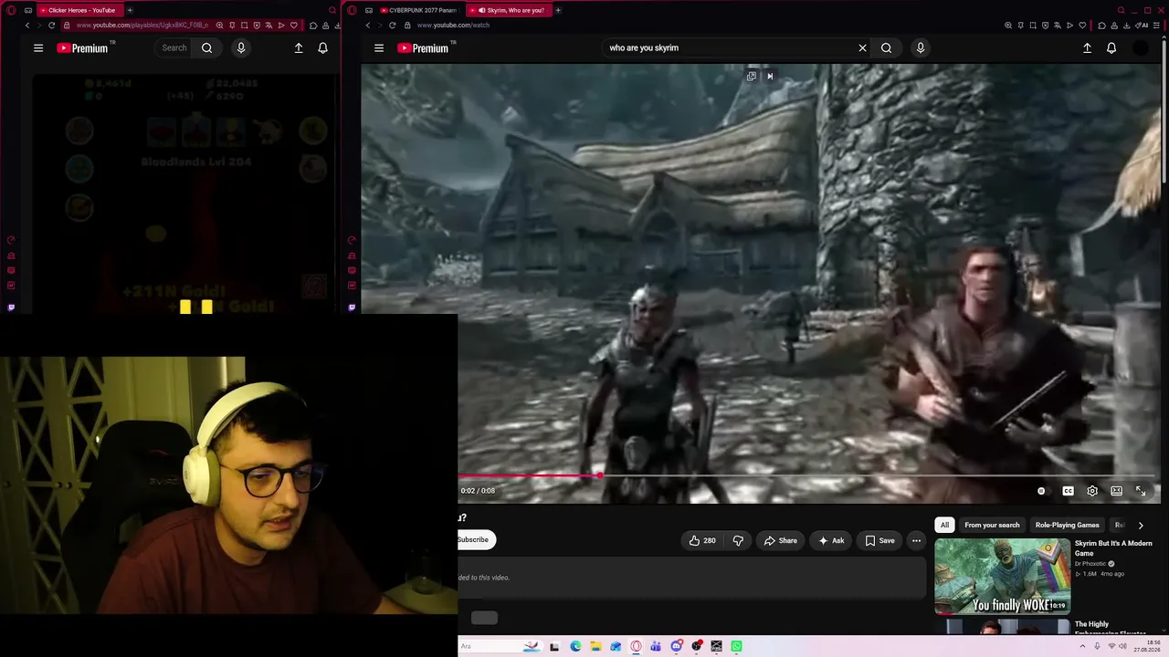The width and height of the screenshot is (1169, 657).
Task: Start voice search in Clicker Heroes window
Action: tap(241, 47)
